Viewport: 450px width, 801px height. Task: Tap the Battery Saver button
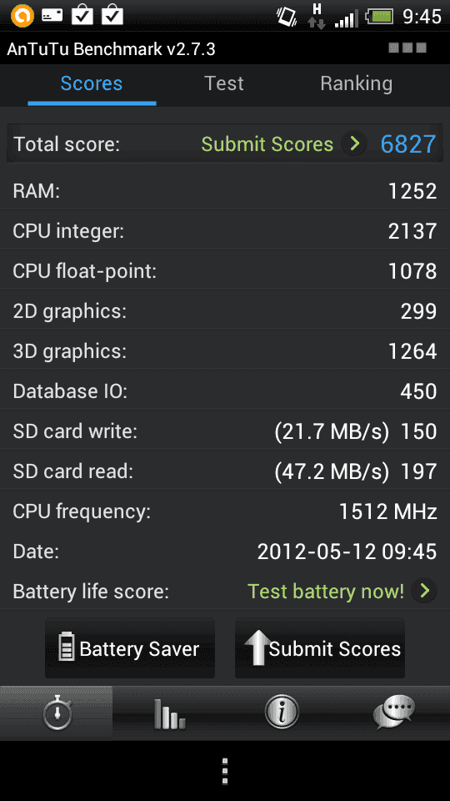coord(130,648)
